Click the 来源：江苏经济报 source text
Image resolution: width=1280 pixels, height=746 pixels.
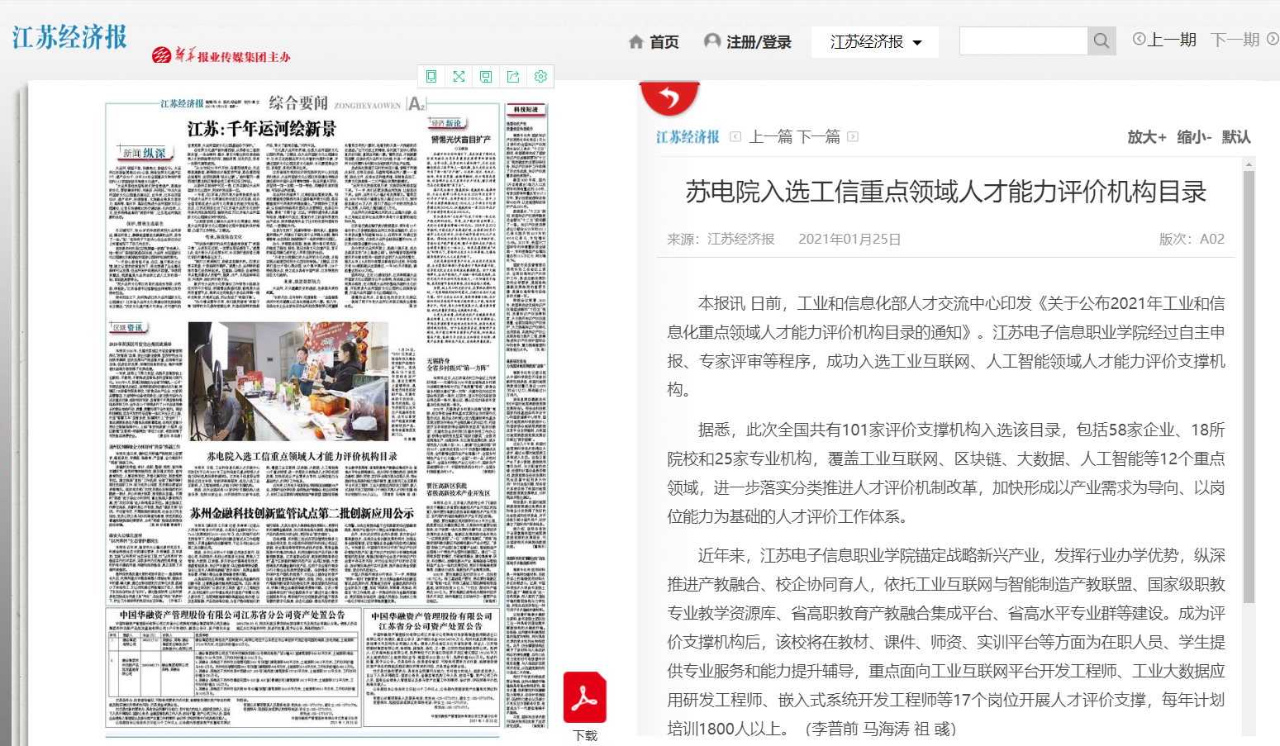pos(721,239)
